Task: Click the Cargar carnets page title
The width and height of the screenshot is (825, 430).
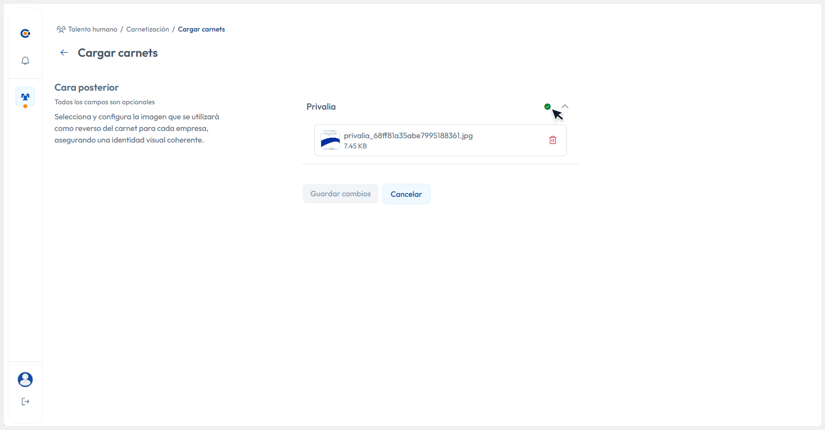Action: (x=118, y=53)
